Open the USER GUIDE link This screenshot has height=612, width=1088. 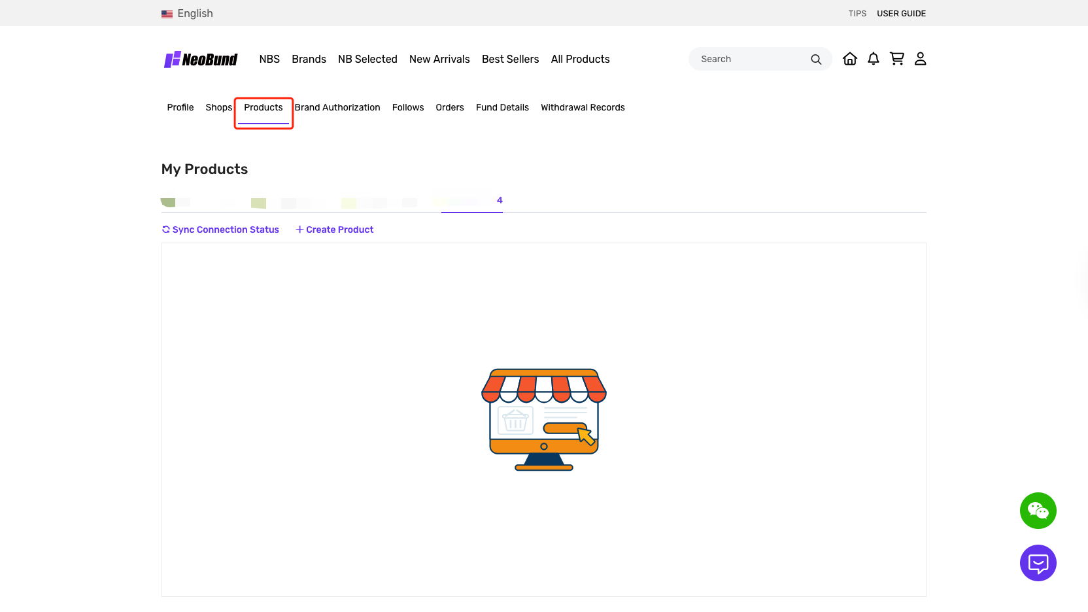click(x=901, y=14)
